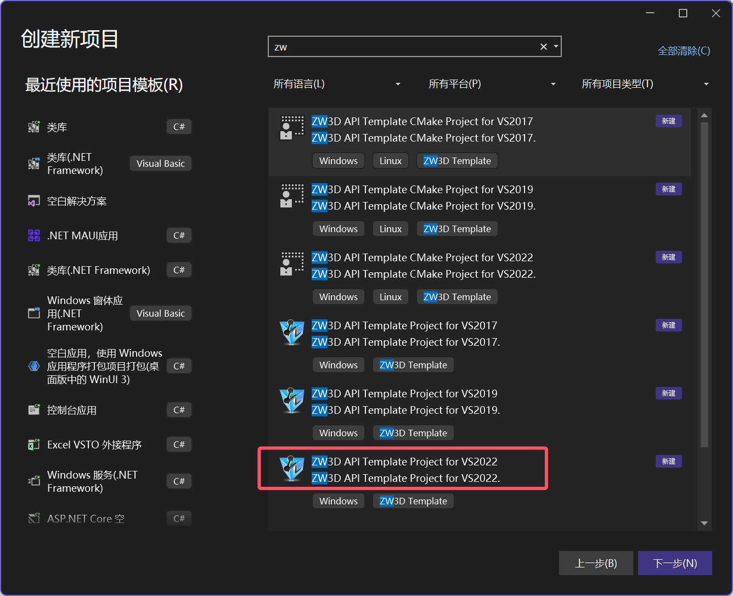Click ZW3D Template Project VS2017 icon
Viewport: 733px width, 596px height.
pos(292,333)
